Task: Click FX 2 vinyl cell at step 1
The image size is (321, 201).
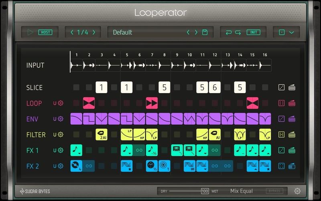Action: [x=76, y=166]
